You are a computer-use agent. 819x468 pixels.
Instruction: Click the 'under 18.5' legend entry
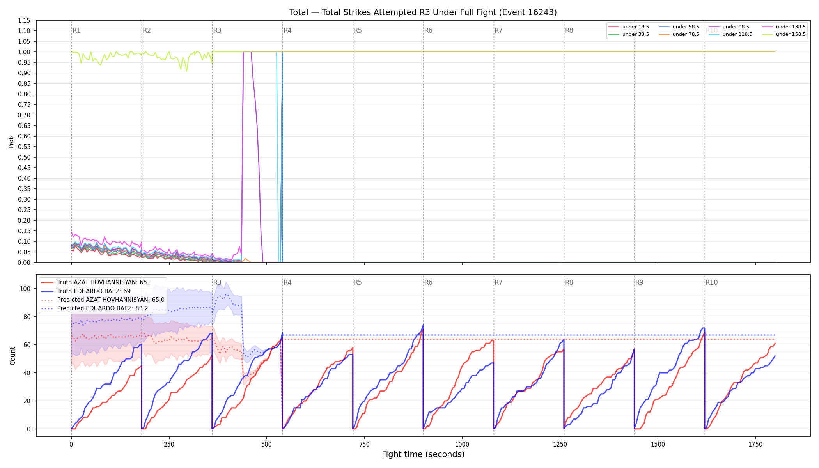click(629, 27)
